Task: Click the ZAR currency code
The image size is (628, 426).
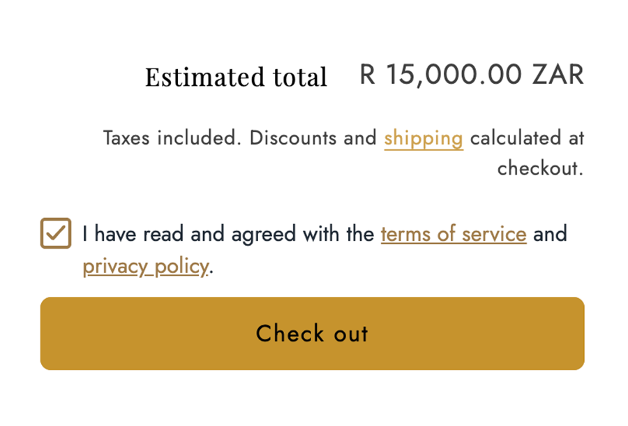Action: coord(558,75)
